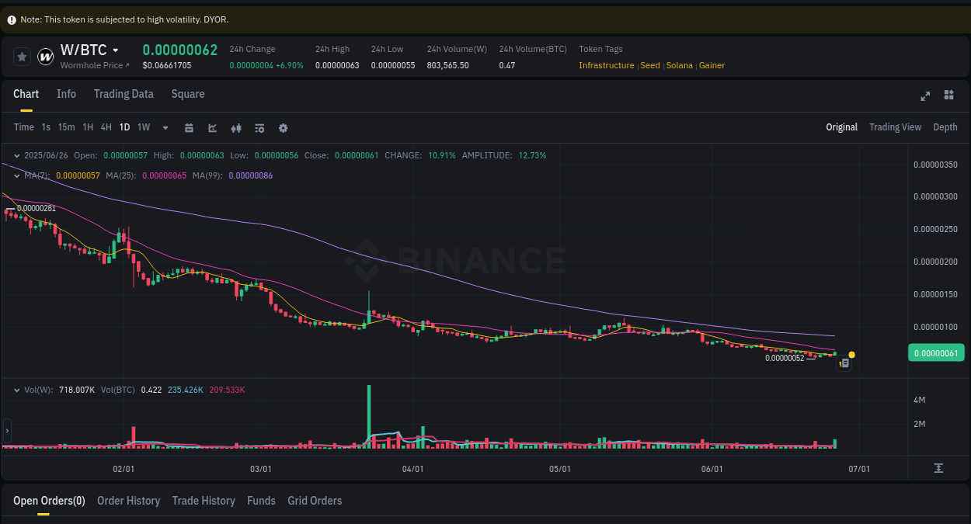Open the chart settings gear icon

point(283,127)
